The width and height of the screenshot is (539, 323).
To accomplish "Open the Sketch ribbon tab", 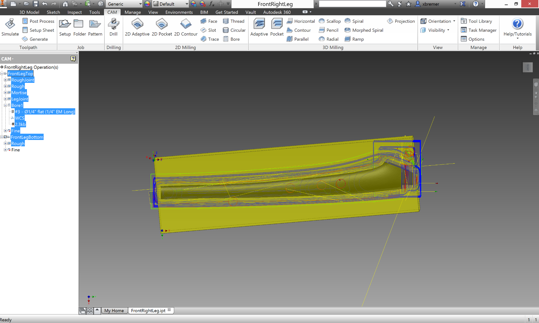I will click(53, 12).
